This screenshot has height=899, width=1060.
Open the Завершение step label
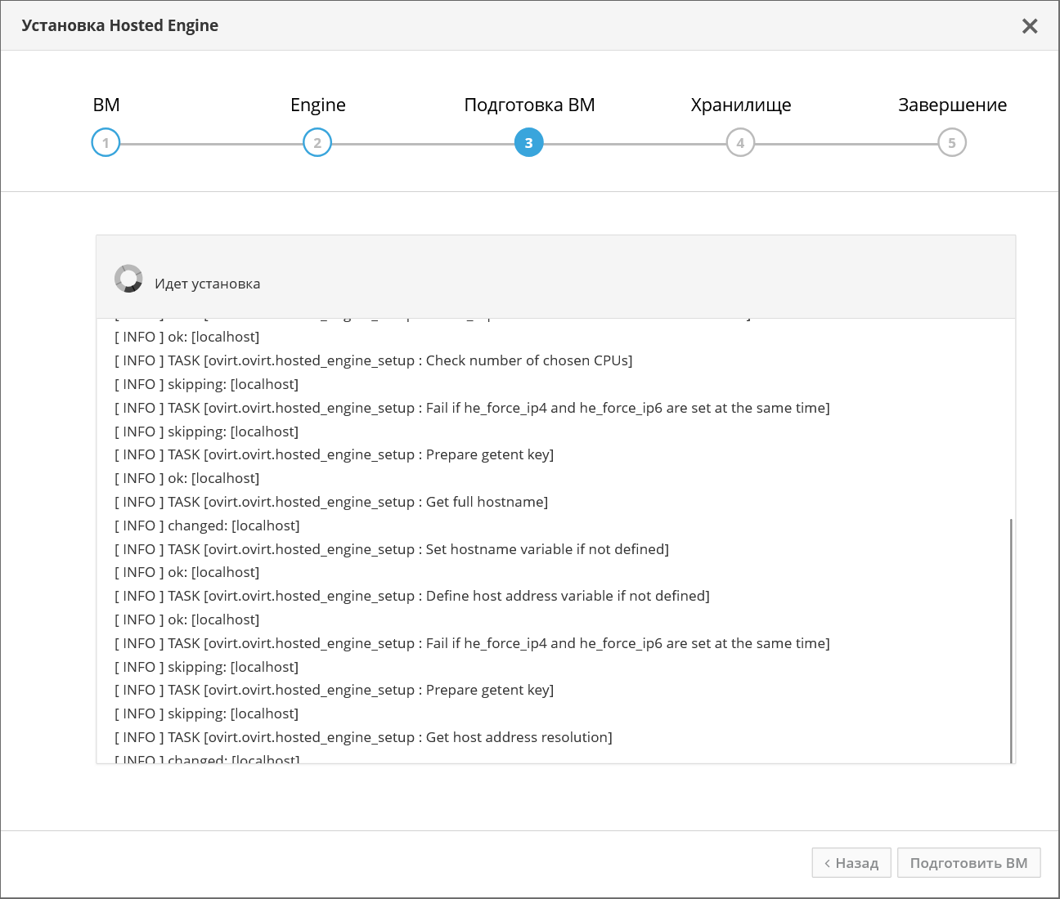coord(952,105)
